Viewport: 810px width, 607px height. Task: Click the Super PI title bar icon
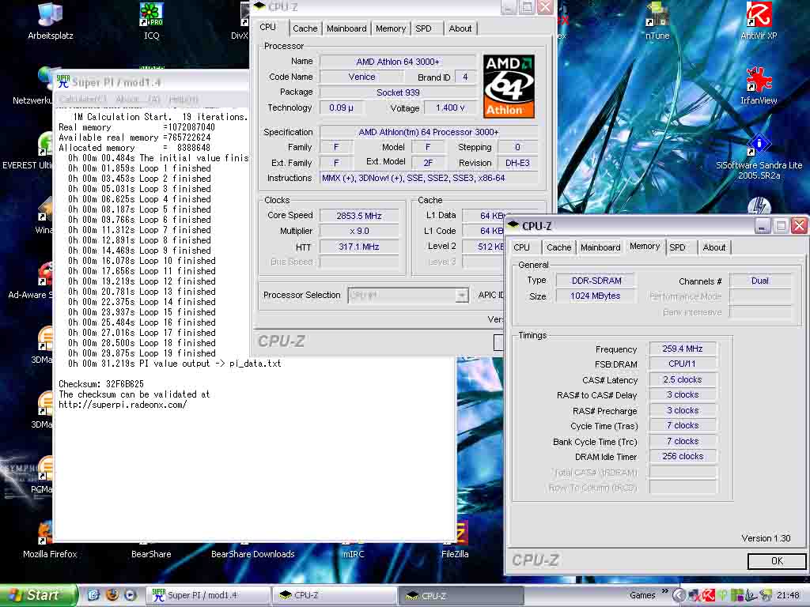[62, 81]
